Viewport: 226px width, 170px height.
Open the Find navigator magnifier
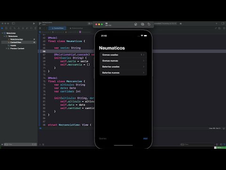tap(15, 28)
